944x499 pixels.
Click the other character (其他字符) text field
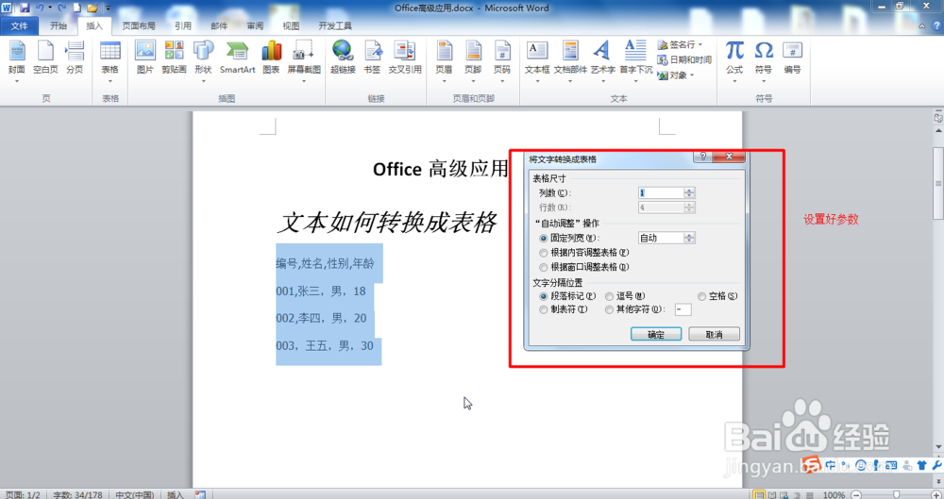tap(683, 309)
